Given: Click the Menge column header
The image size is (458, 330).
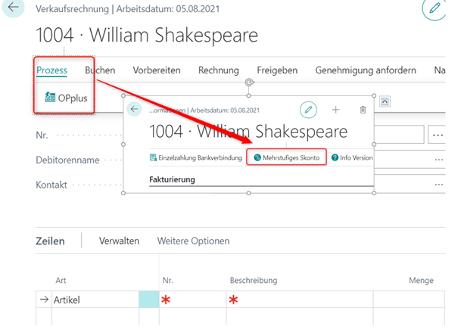Looking at the screenshot, I should 421,280.
